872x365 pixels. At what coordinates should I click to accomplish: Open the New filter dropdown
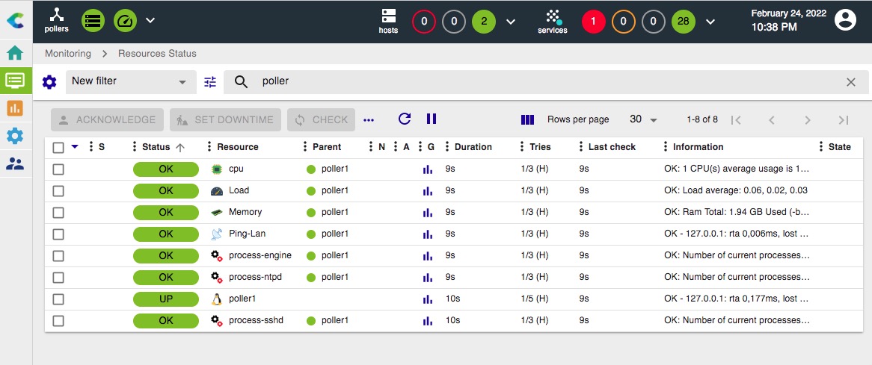[130, 81]
